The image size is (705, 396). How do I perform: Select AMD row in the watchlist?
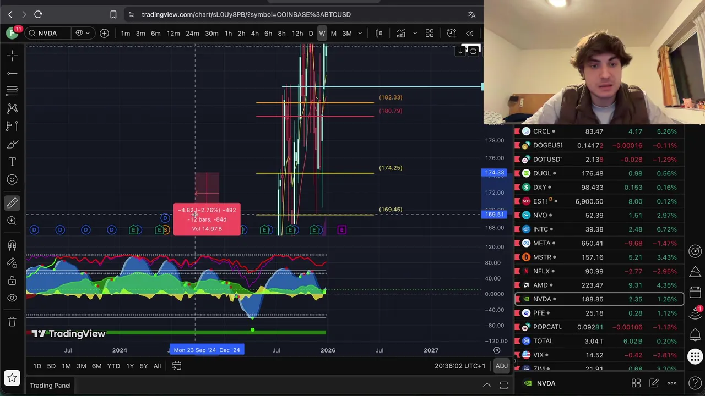coord(599,285)
